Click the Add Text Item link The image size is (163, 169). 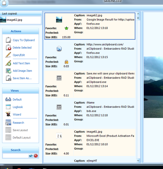(21, 63)
